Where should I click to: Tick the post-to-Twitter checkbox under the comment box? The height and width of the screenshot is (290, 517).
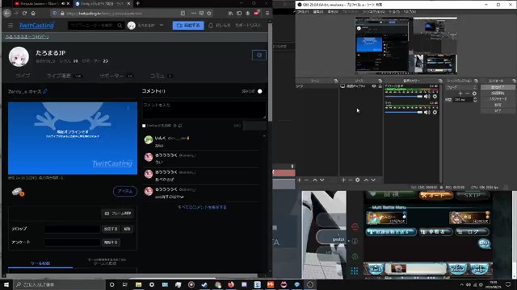[x=144, y=126]
